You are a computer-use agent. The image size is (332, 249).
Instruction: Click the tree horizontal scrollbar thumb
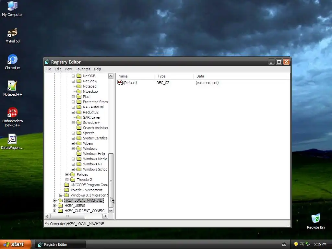pyautogui.click(x=67, y=216)
